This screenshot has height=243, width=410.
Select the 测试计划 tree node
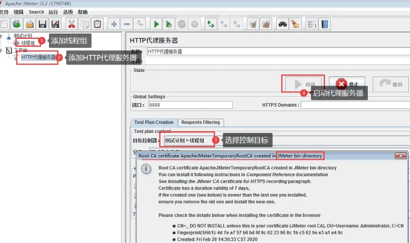(x=23, y=35)
